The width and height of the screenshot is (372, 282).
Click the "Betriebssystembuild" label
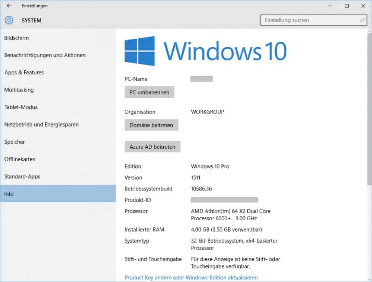click(x=148, y=189)
